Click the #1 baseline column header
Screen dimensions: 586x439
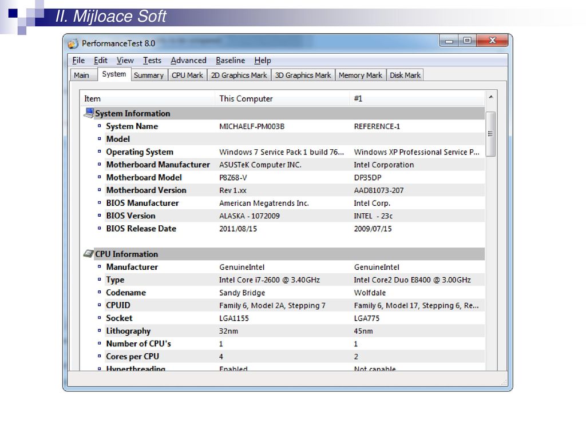coord(417,98)
